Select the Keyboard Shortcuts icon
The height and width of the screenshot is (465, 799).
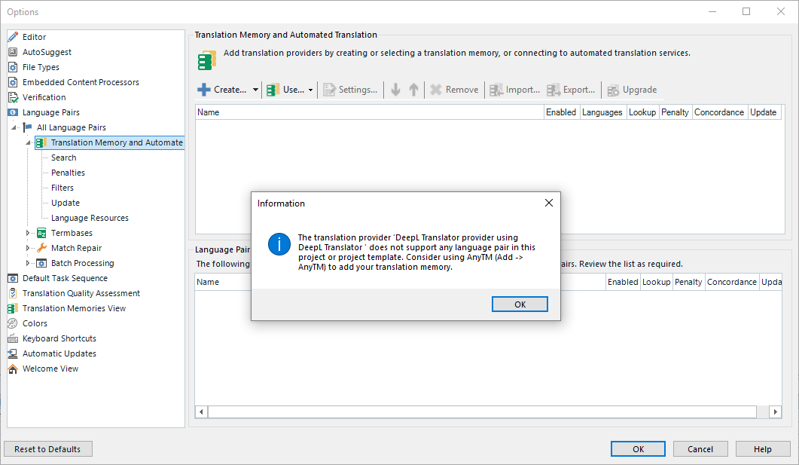(x=13, y=338)
